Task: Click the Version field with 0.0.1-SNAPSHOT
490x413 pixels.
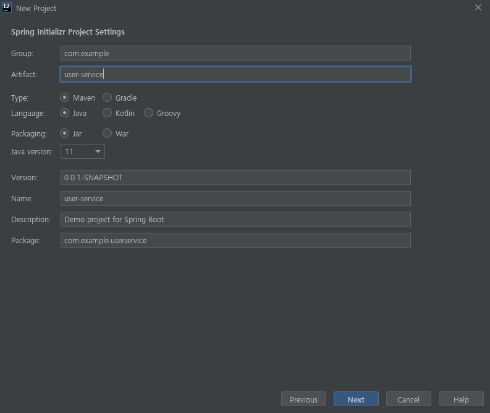Action: (235, 177)
